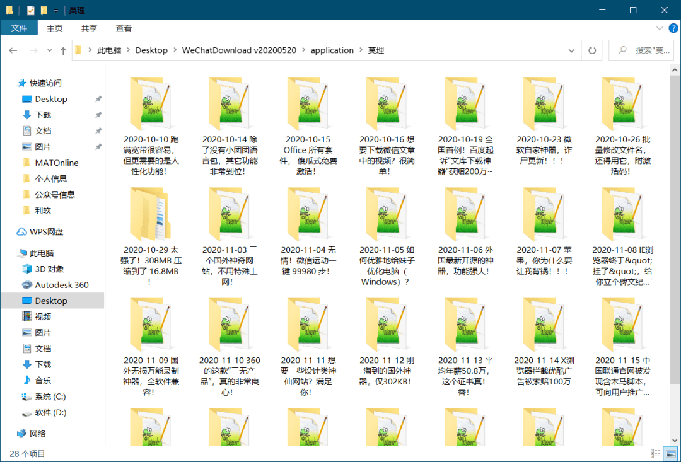Open pinned 下载 under 快速访问
Image resolution: width=681 pixels, height=462 pixels.
(x=43, y=115)
